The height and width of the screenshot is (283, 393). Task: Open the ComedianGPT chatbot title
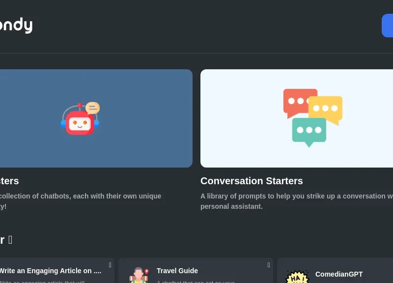point(339,274)
